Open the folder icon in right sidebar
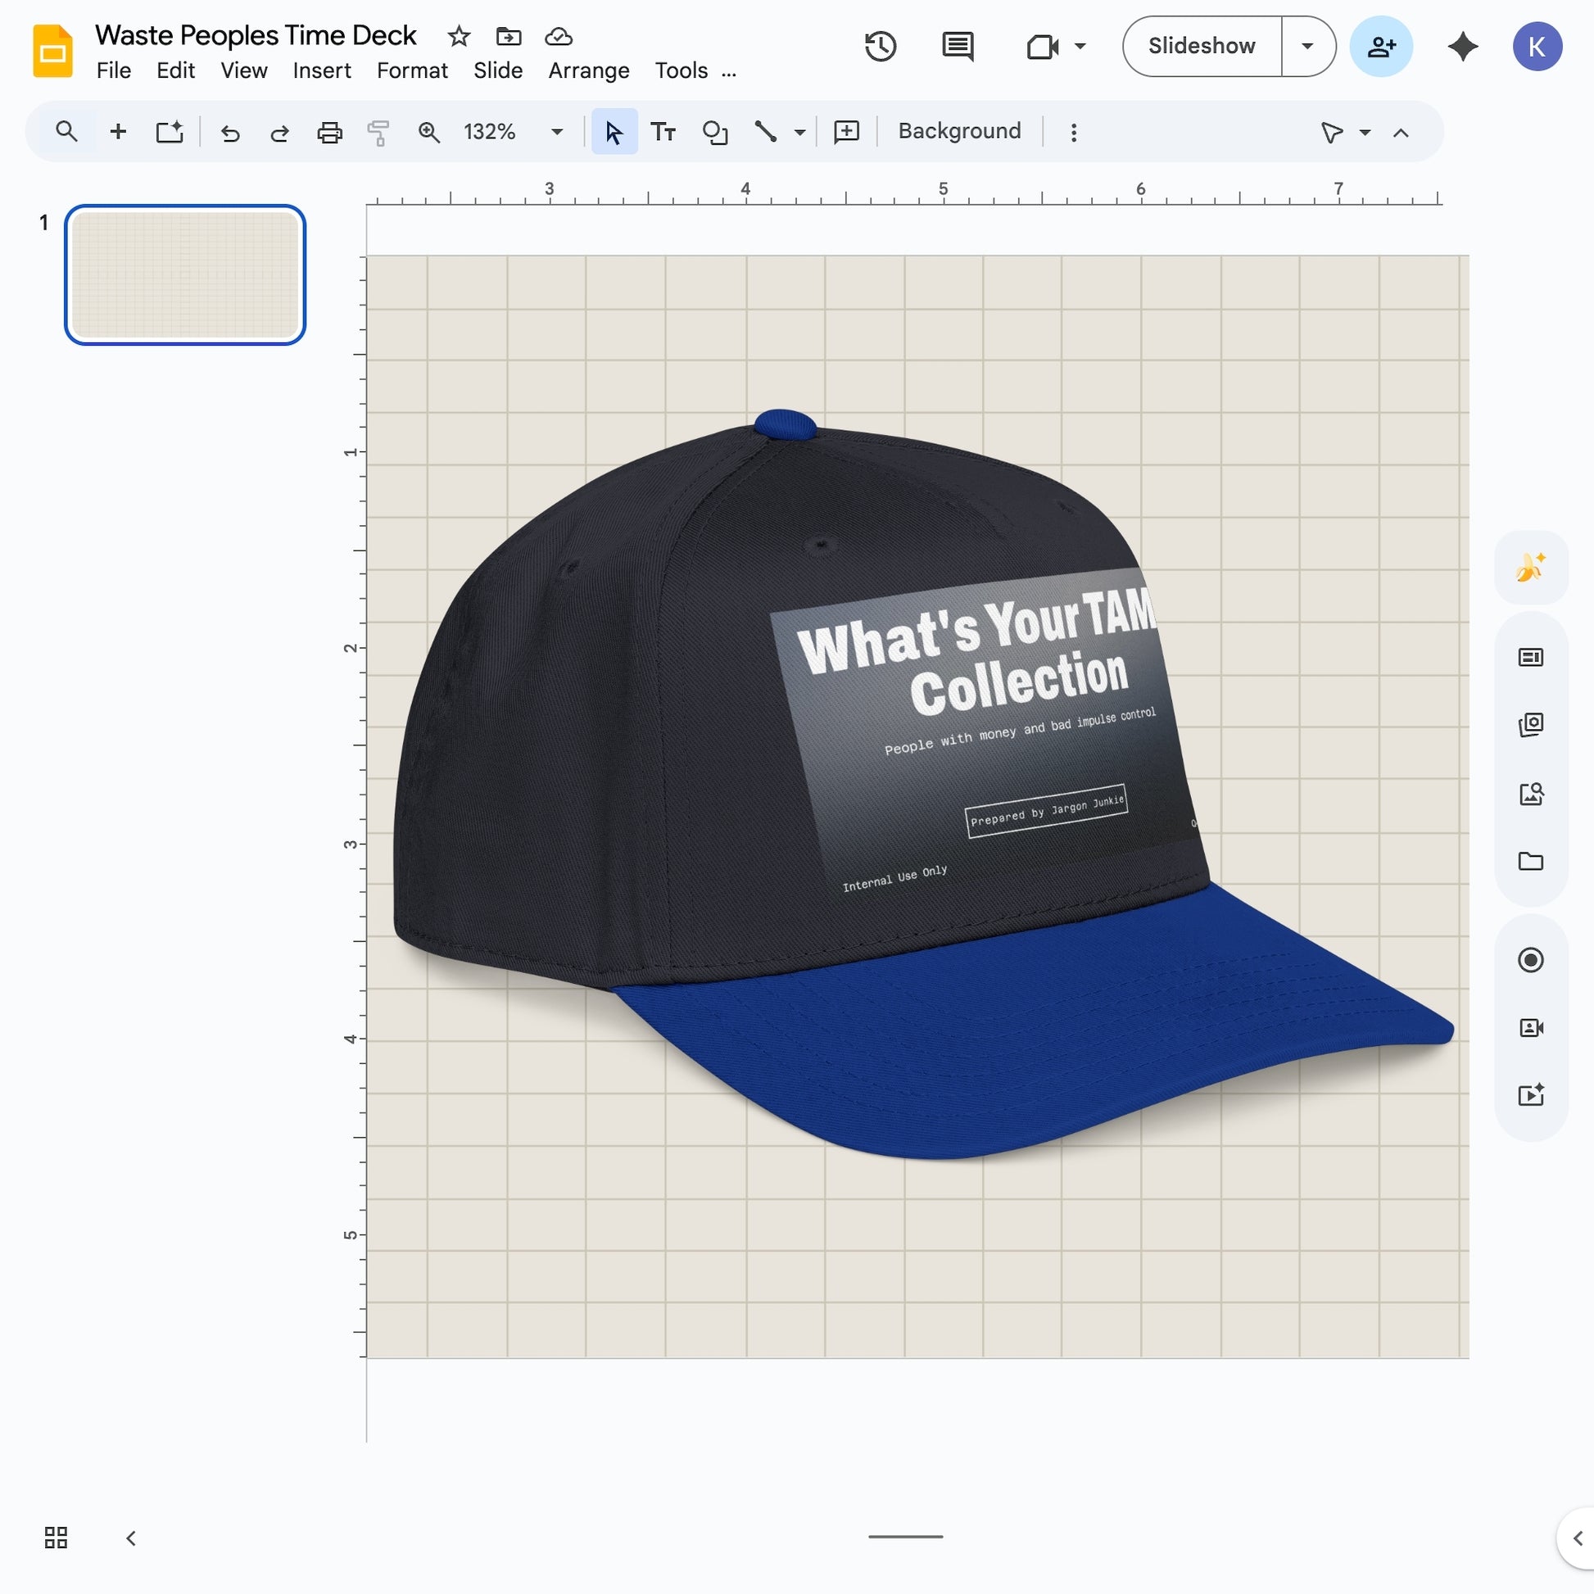Image resolution: width=1594 pixels, height=1594 pixels. click(1530, 862)
